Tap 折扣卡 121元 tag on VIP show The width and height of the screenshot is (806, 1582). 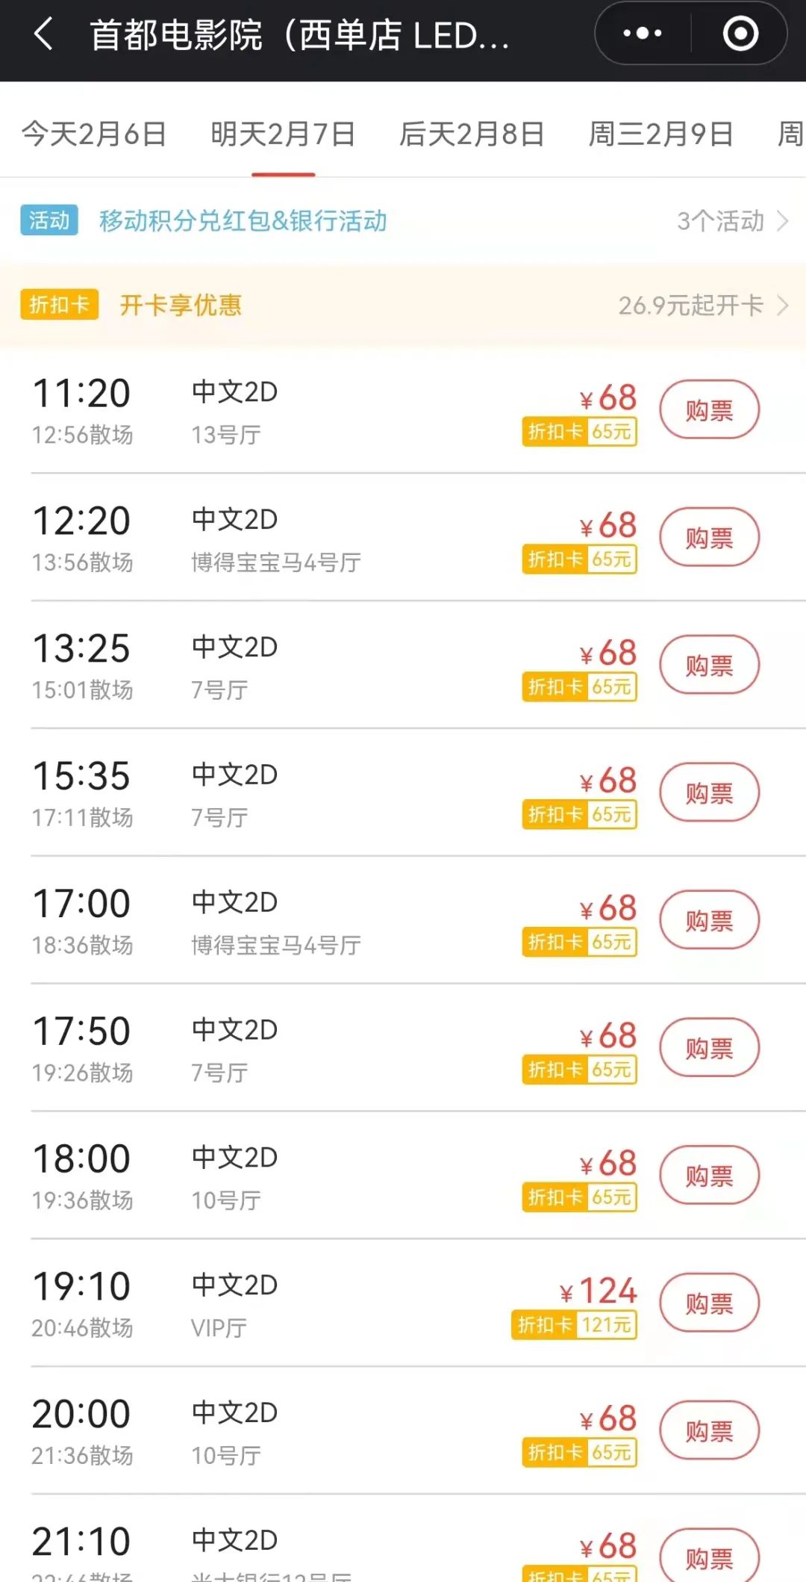pos(574,1325)
